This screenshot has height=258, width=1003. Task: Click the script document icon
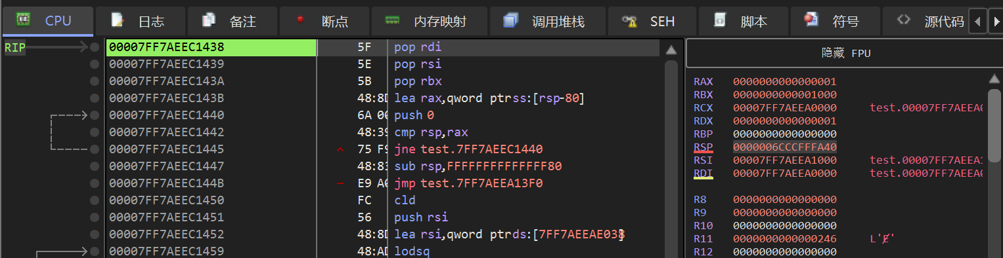(x=719, y=20)
